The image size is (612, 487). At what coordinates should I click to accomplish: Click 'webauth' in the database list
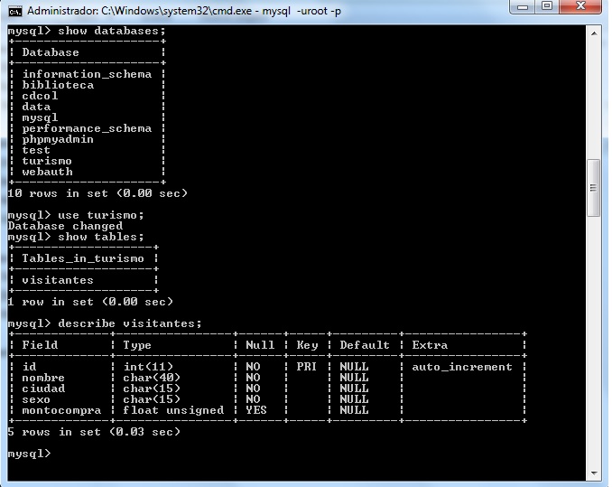coord(47,172)
